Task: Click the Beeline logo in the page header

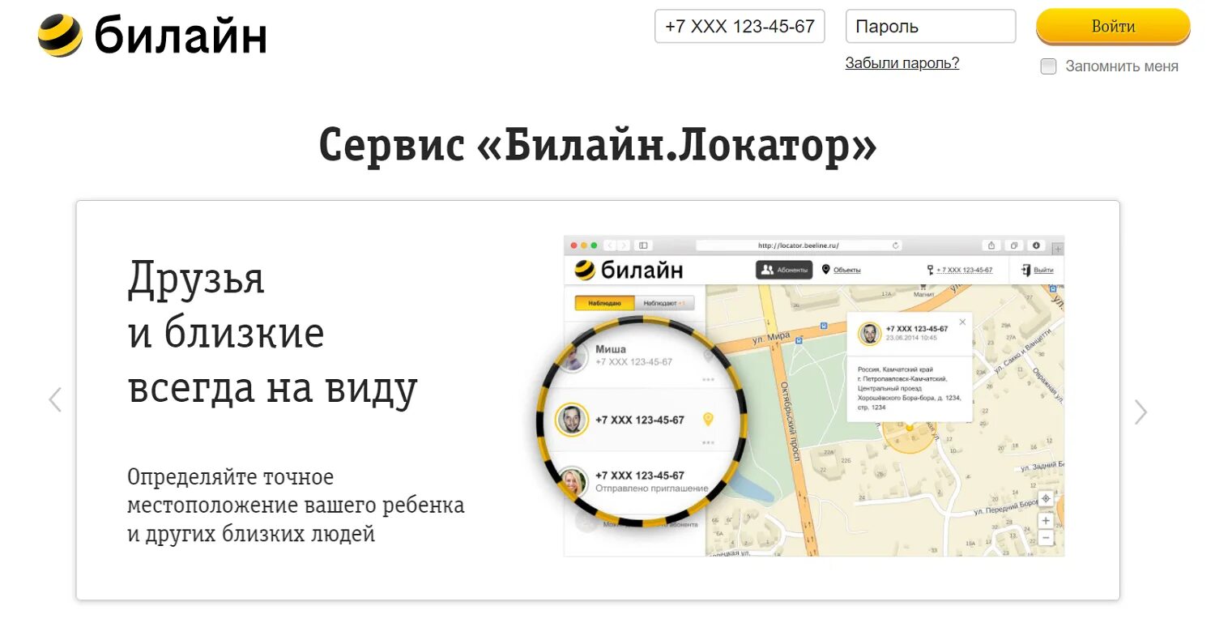Action: pyautogui.click(x=152, y=36)
